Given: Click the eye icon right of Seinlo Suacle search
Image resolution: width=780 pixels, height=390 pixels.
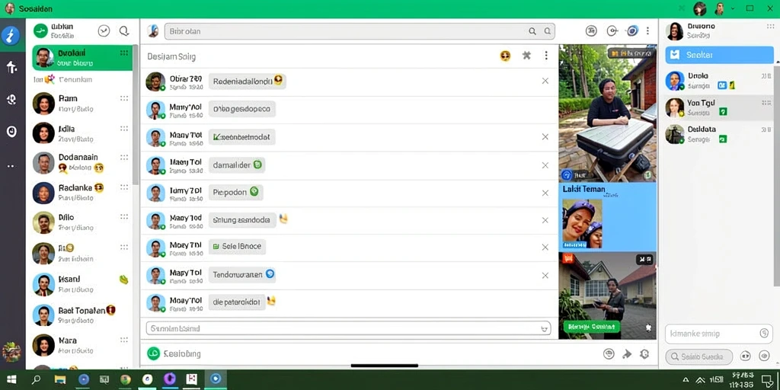Looking at the screenshot, I should click(x=765, y=356).
